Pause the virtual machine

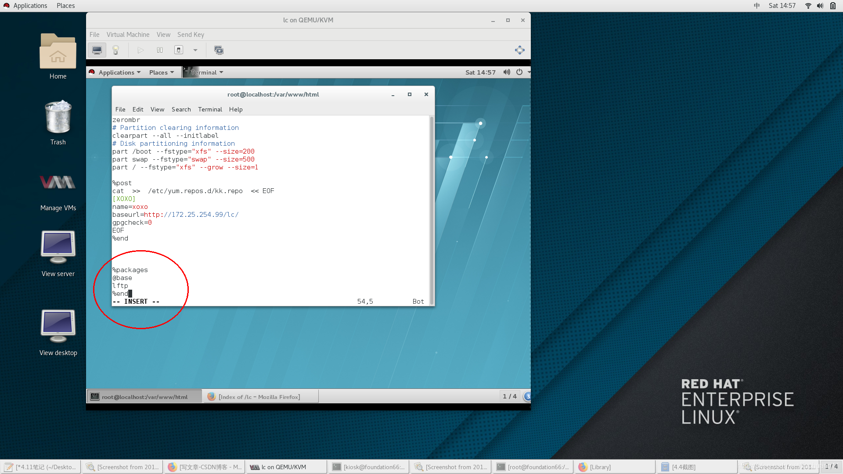point(160,50)
